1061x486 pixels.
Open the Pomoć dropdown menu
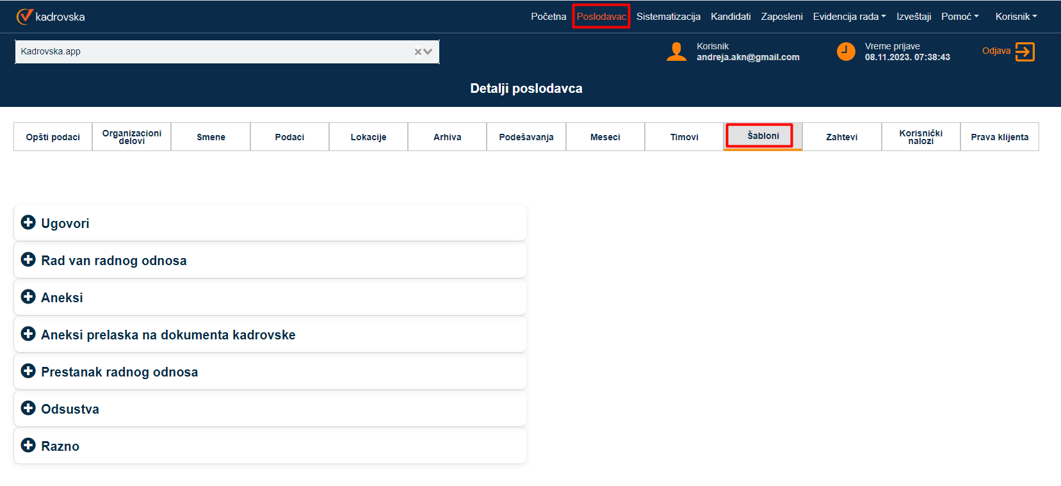coord(959,17)
